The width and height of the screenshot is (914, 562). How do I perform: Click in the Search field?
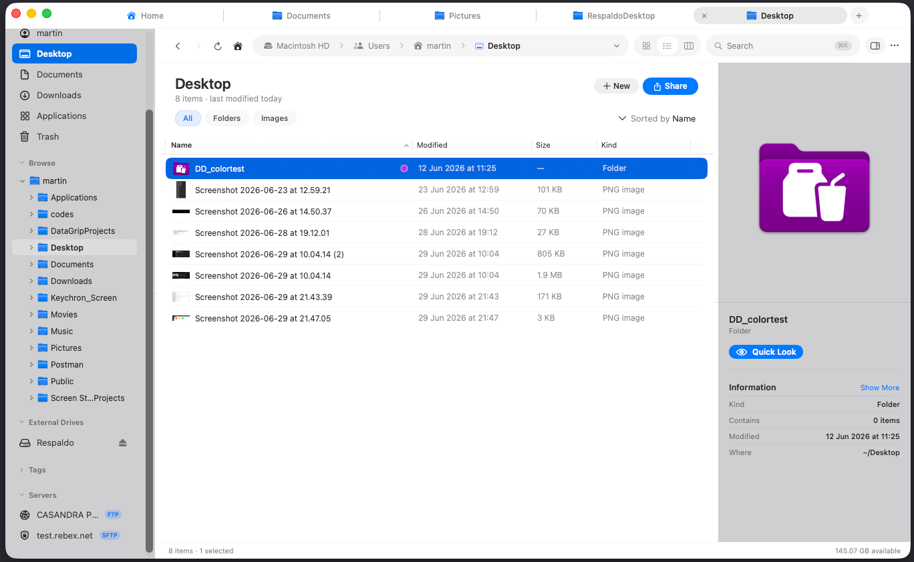click(x=782, y=46)
